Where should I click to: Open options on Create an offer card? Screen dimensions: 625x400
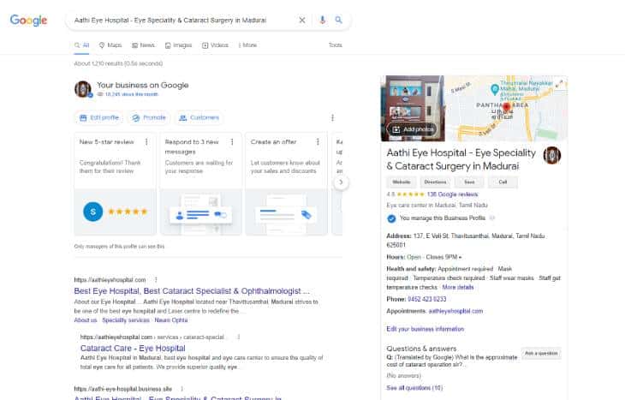(318, 142)
